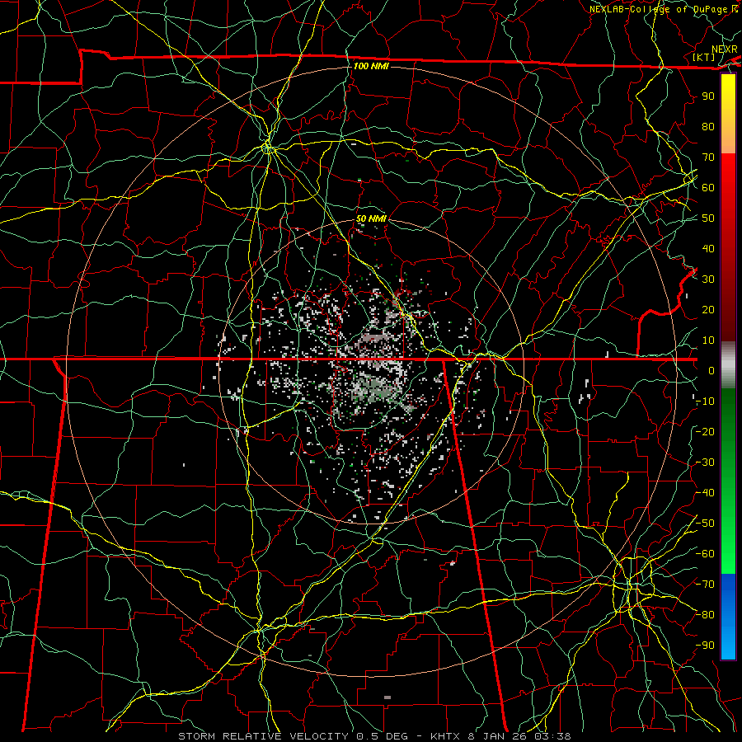Click the "-40" scale value

(705, 493)
